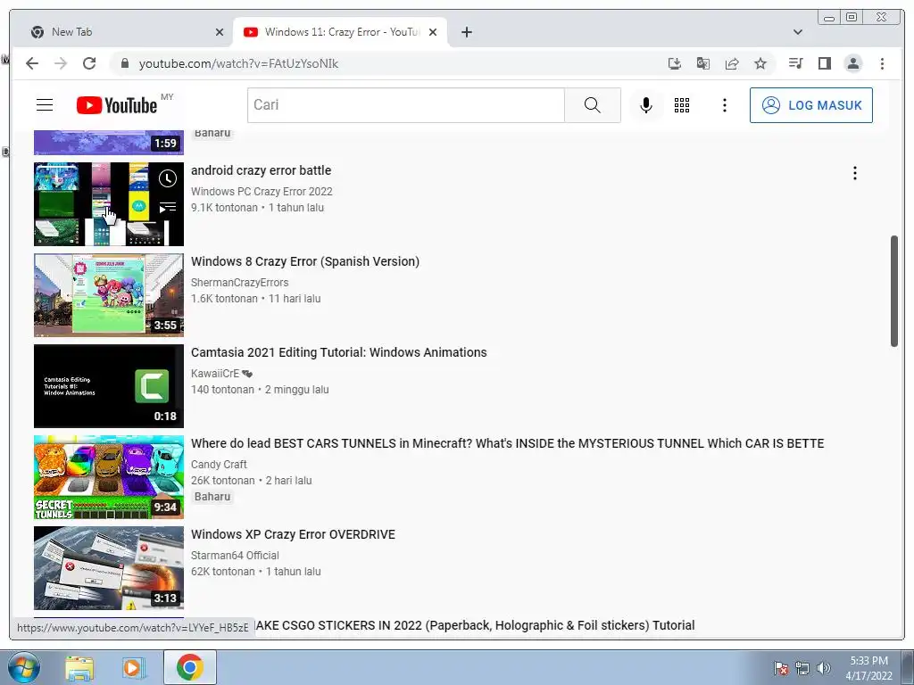
Task: Click the forward navigation arrow
Action: 61,63
